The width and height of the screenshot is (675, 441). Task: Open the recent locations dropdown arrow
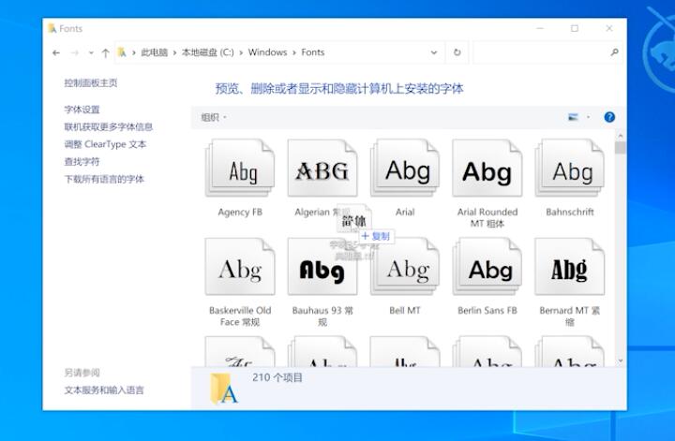click(x=91, y=52)
